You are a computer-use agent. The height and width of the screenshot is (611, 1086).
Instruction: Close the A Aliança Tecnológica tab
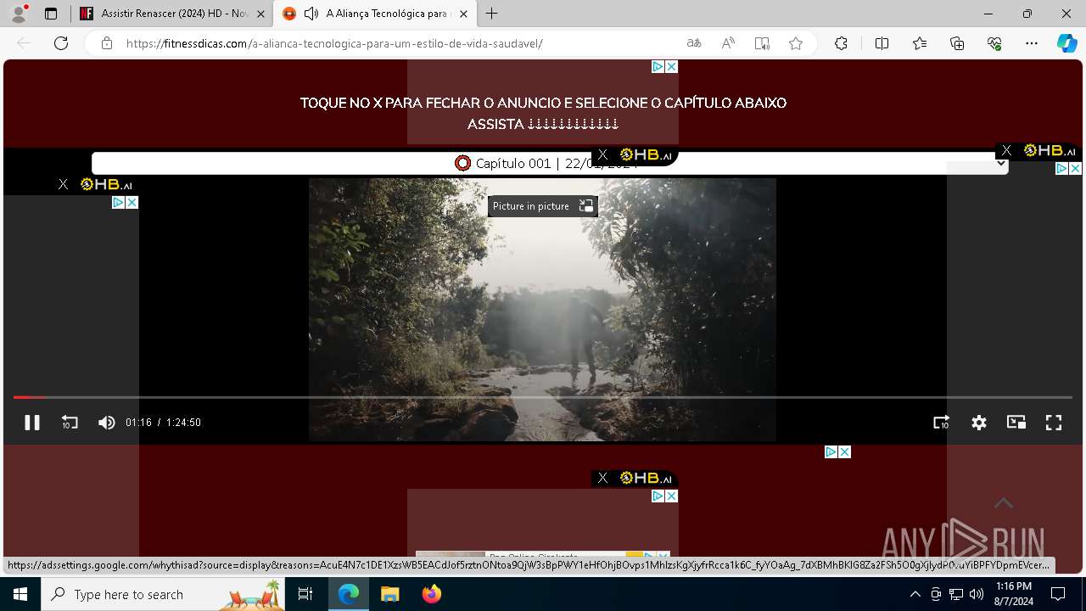click(463, 14)
